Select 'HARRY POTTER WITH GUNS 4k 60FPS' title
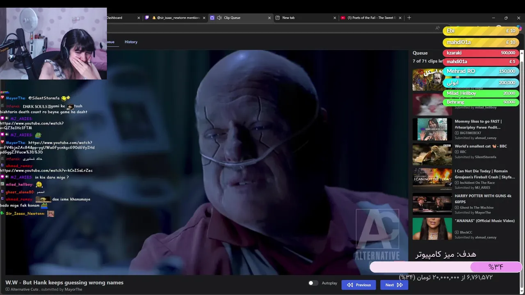The image size is (525, 295). (x=483, y=199)
